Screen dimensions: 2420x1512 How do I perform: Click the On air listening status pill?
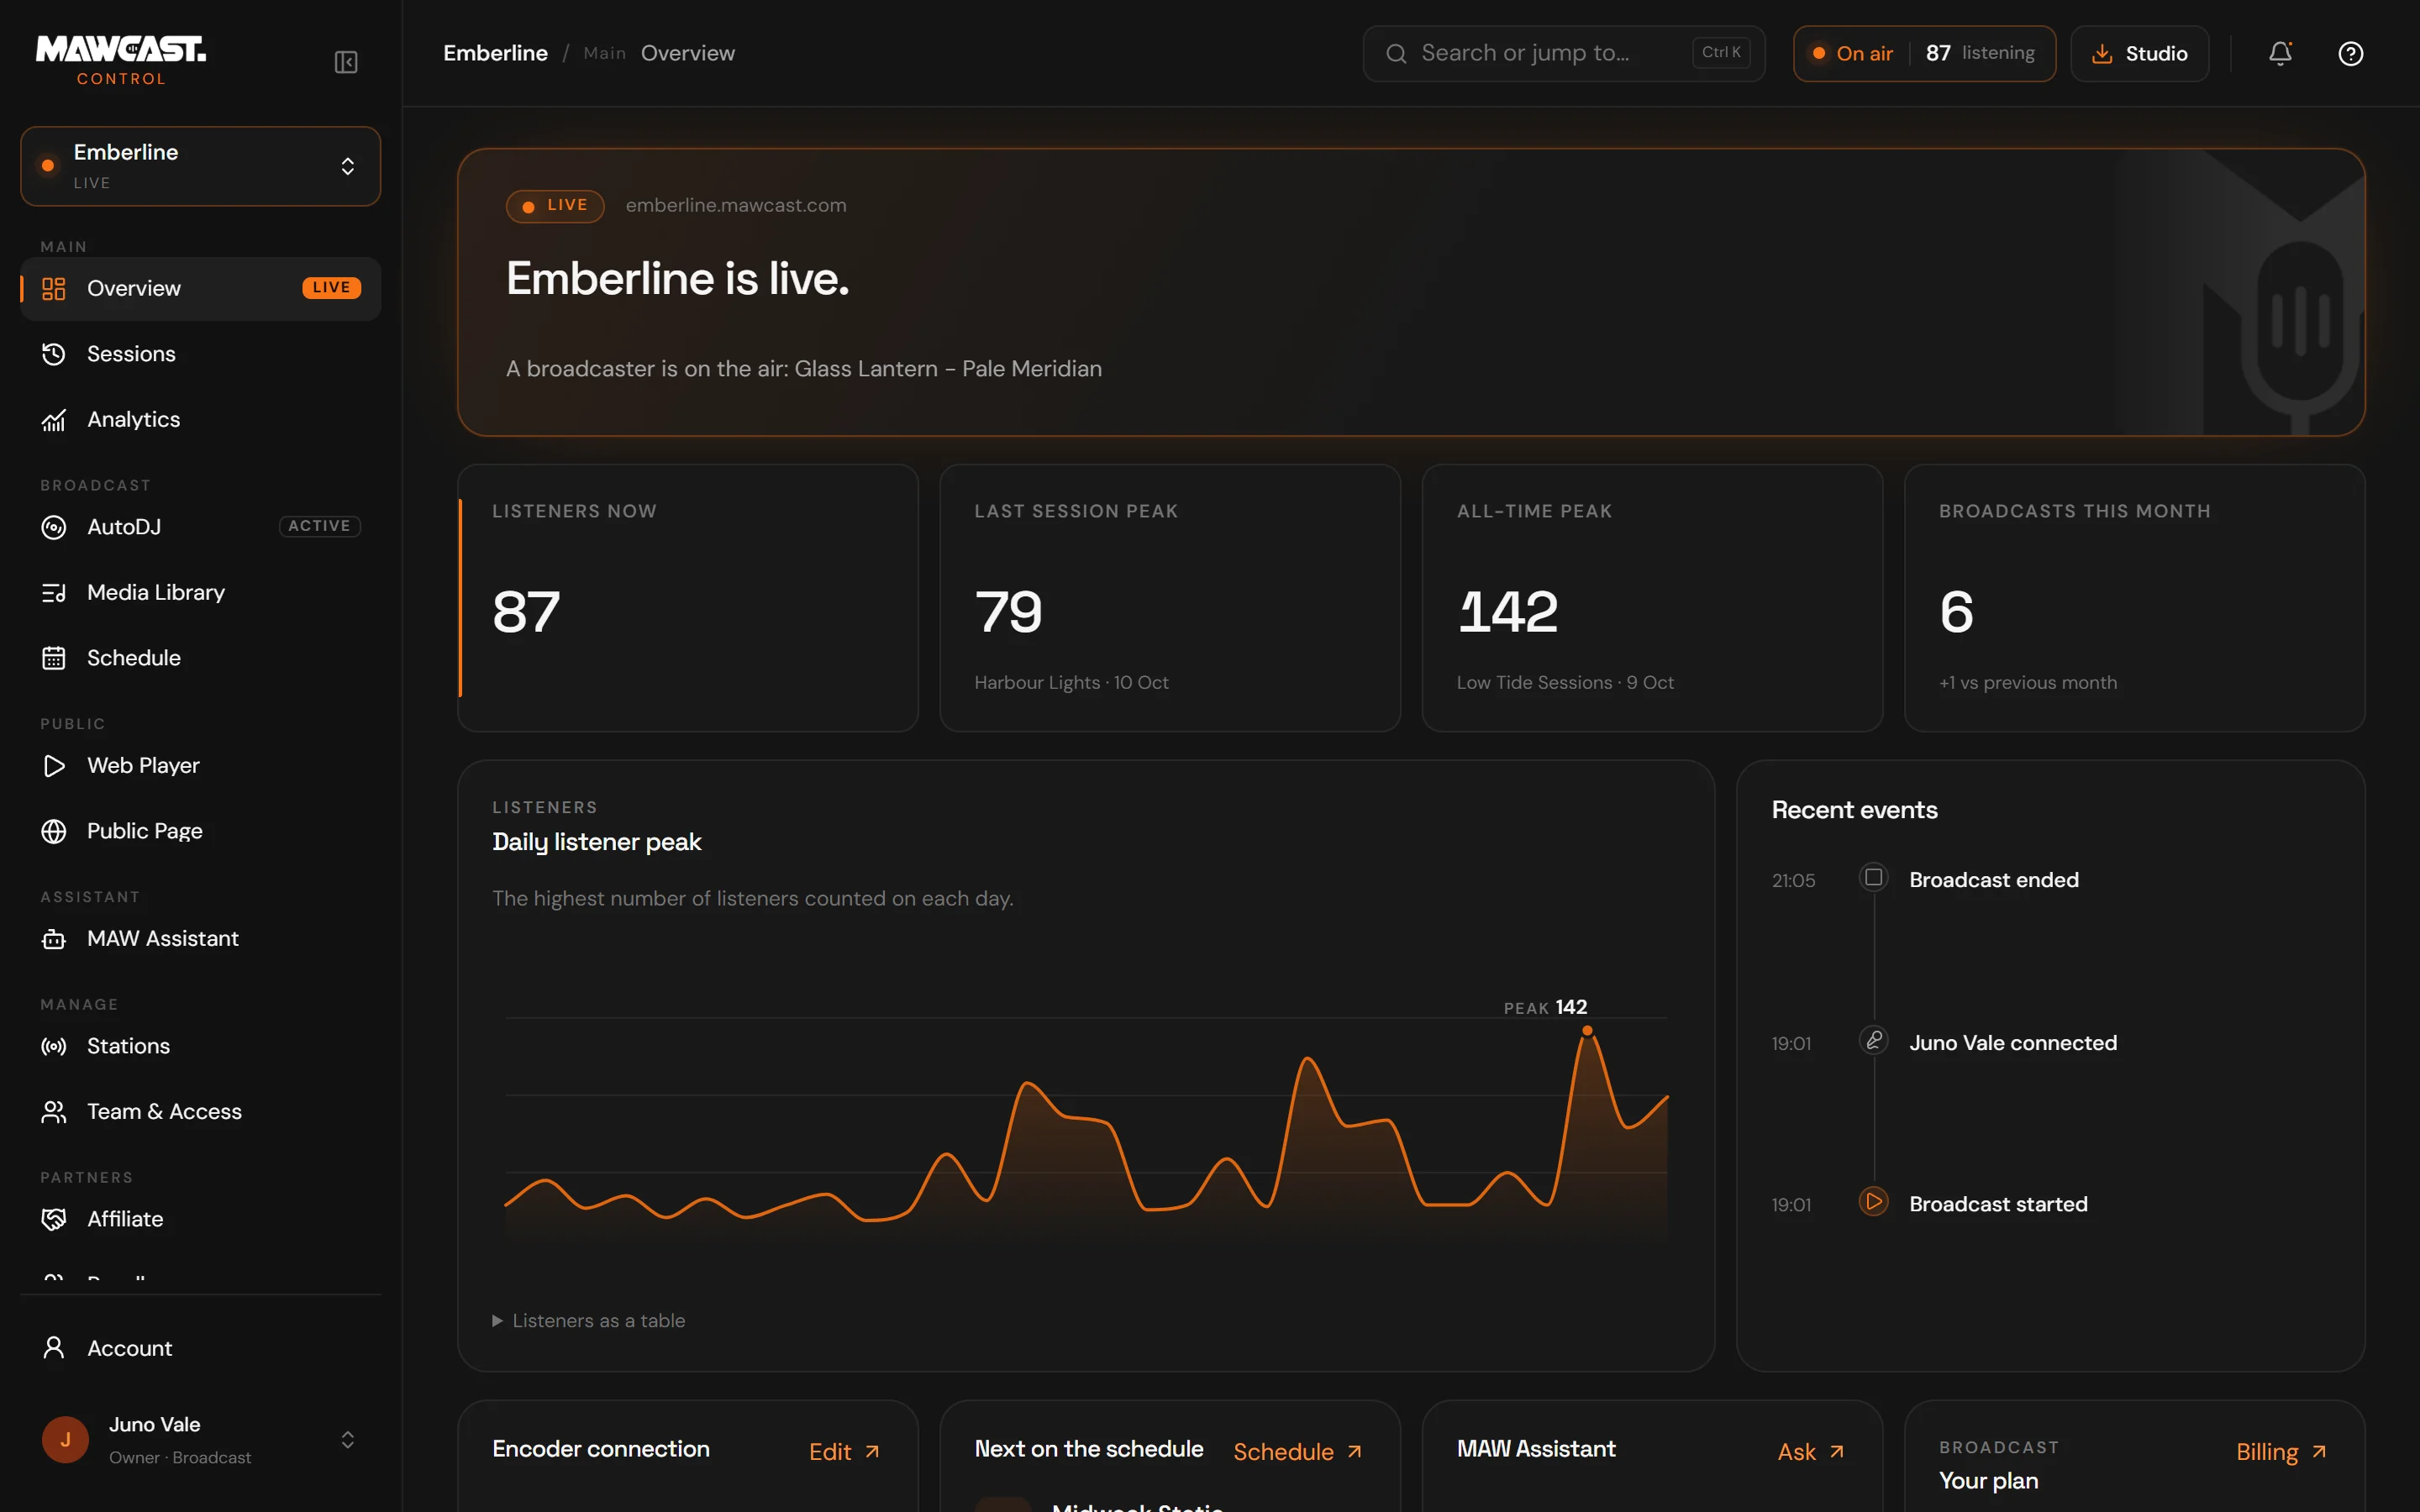tap(1924, 53)
